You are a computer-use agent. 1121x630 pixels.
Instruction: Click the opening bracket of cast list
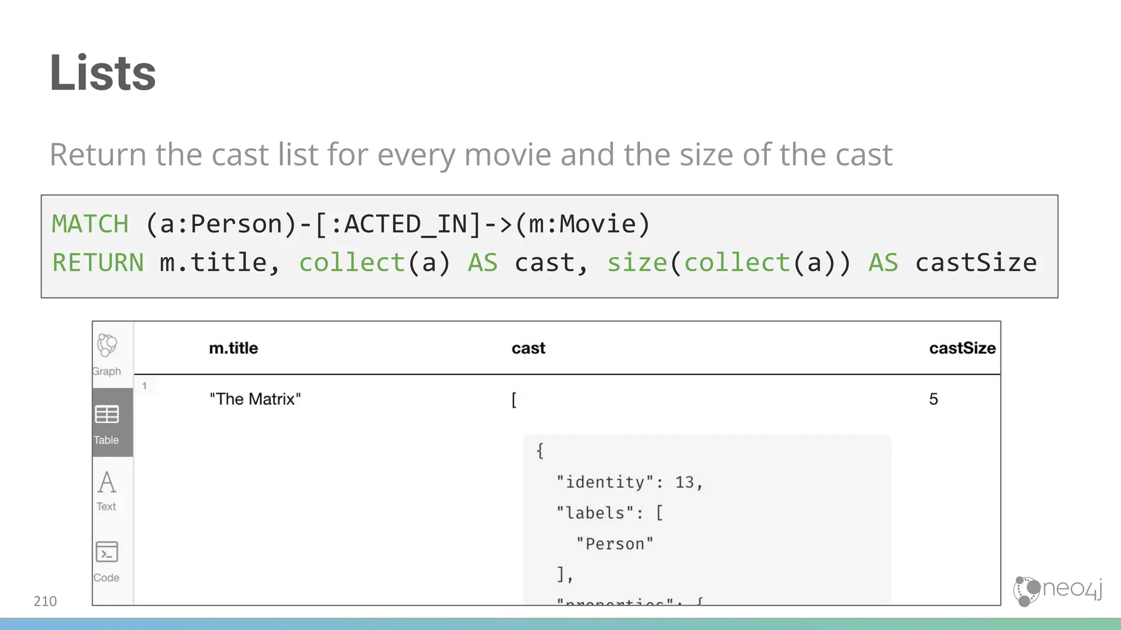click(514, 400)
